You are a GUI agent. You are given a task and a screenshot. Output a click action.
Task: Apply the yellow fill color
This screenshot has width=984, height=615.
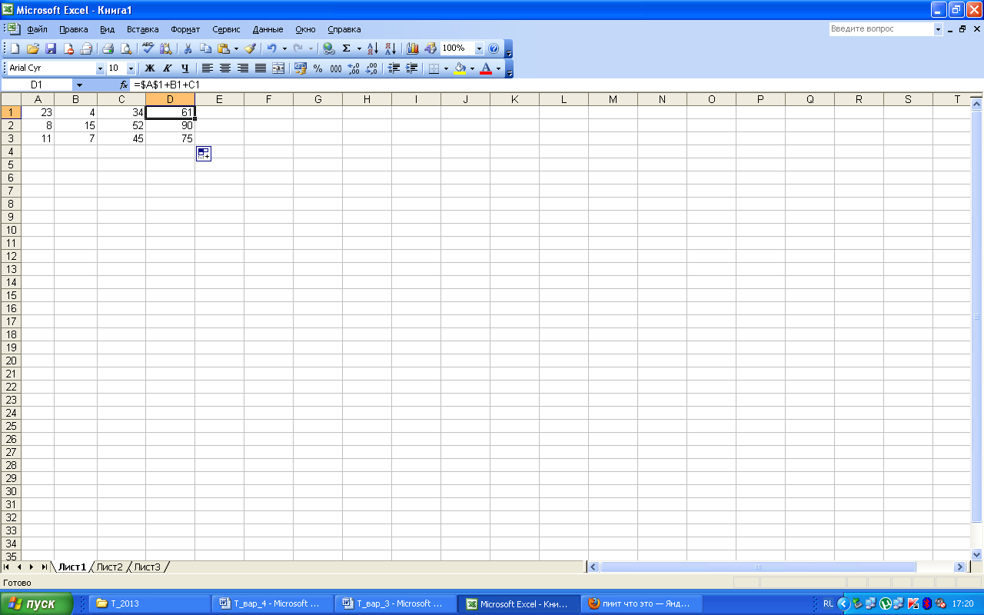[x=459, y=68]
